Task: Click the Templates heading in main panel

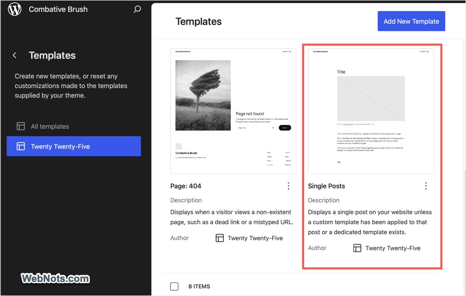Action: click(199, 22)
